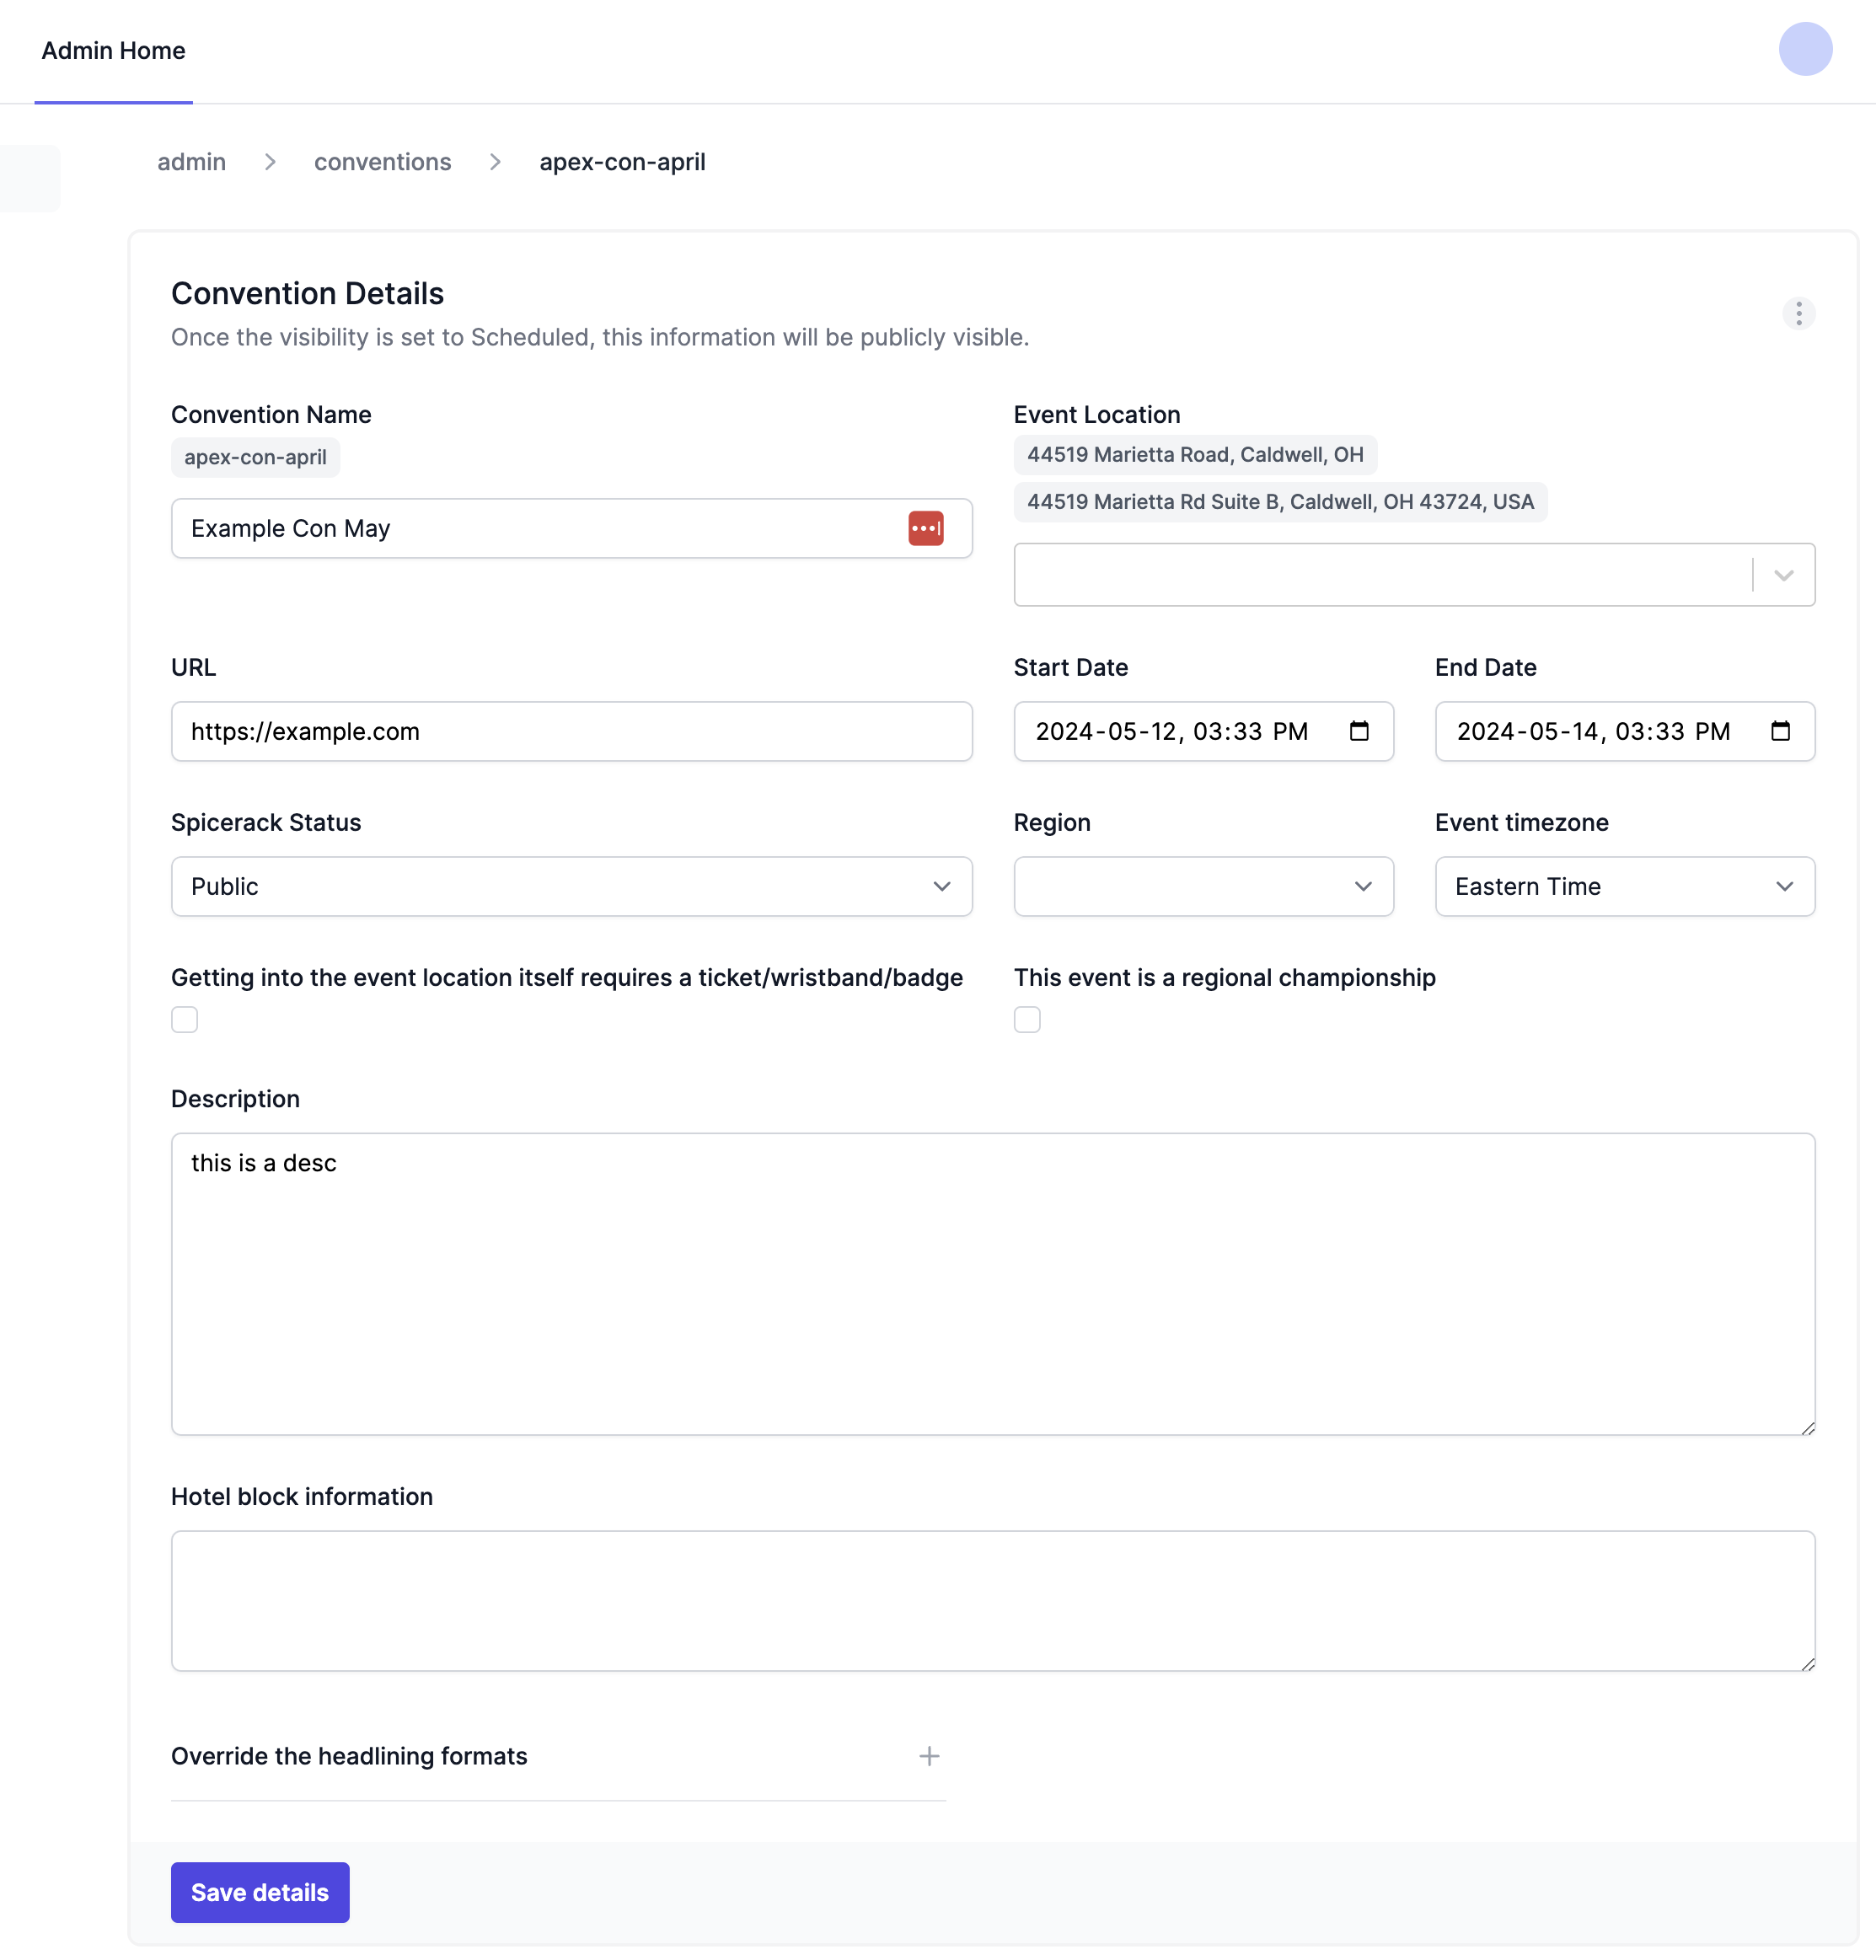This screenshot has width=1876, height=1960.
Task: Go to the conventions breadcrumb
Action: pyautogui.click(x=382, y=162)
